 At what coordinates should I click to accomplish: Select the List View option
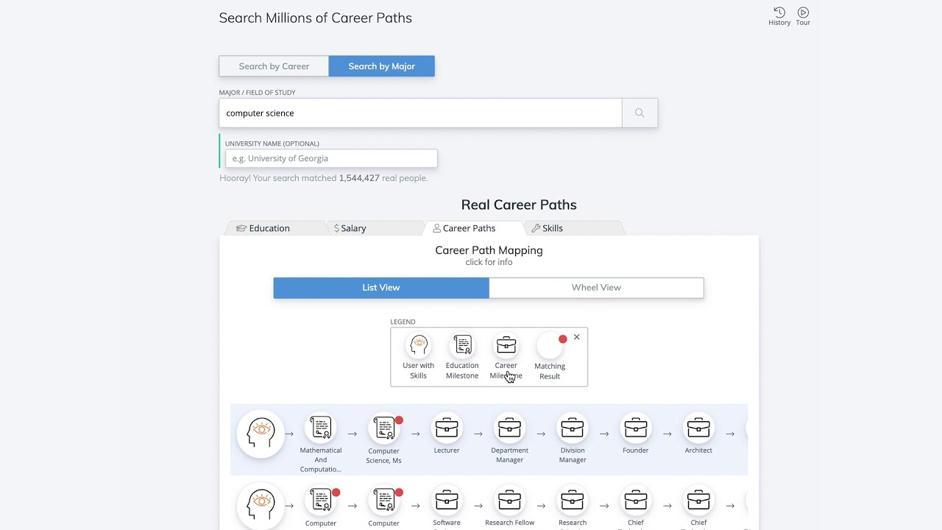380,288
